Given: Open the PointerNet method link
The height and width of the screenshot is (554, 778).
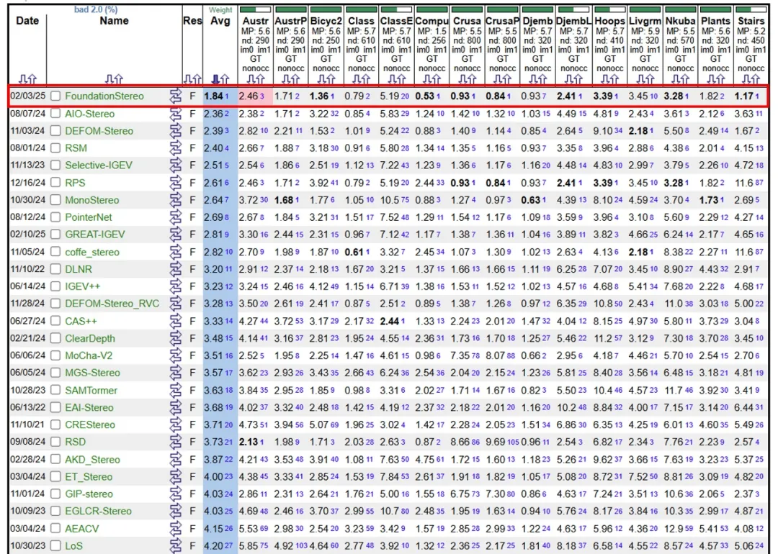Looking at the screenshot, I should tap(89, 217).
